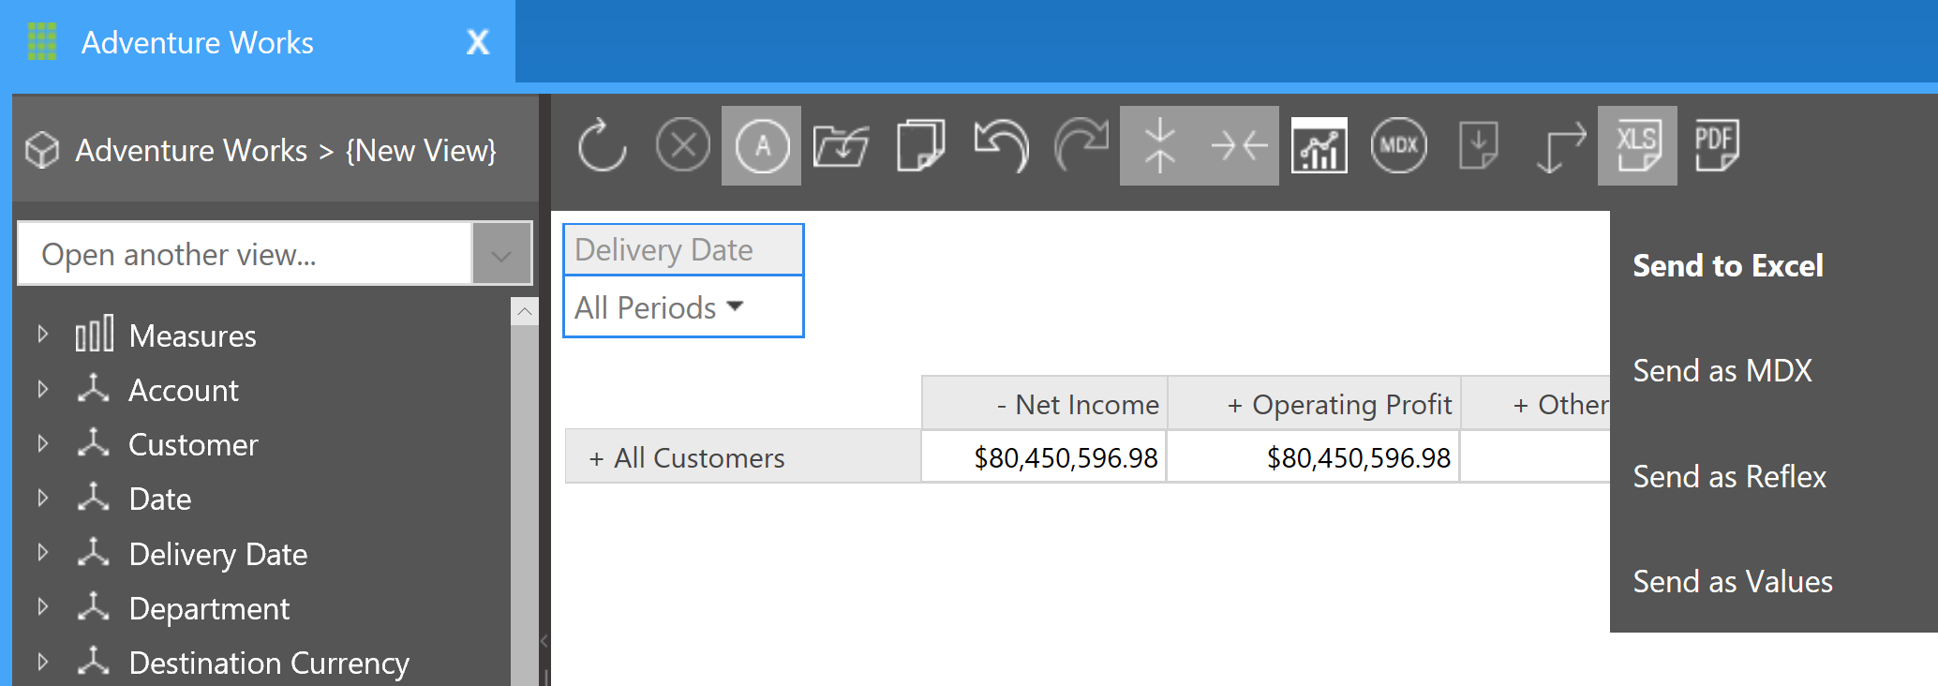Screen dimensions: 1938x686
Task: Click the copy view pages icon
Action: coord(920,145)
